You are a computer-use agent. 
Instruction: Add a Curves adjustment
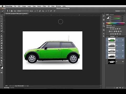(x=115, y=29)
